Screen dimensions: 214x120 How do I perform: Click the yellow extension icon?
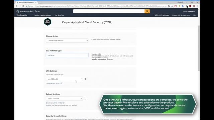(x=179, y=6)
